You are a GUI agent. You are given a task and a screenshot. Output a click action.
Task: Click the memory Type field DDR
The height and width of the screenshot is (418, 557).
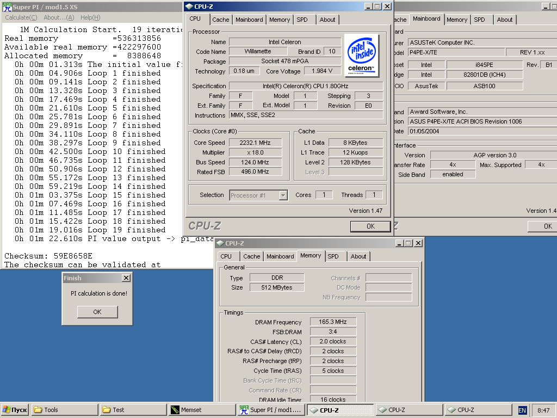click(277, 278)
